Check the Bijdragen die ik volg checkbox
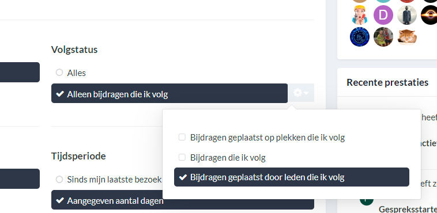The width and height of the screenshot is (437, 213). [x=182, y=157]
